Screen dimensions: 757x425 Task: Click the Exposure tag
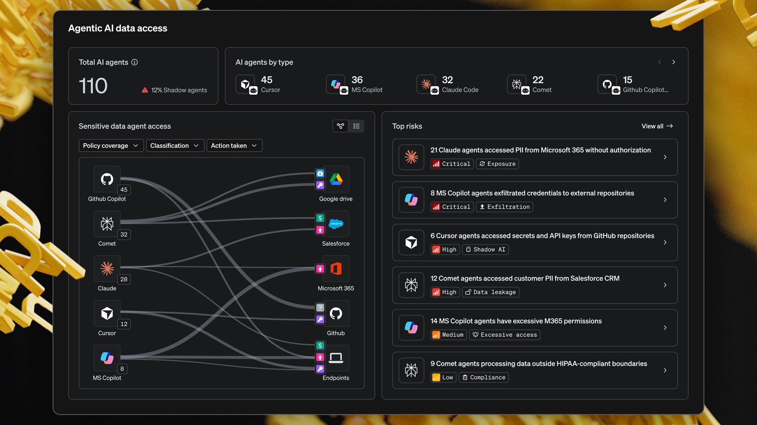pos(497,164)
